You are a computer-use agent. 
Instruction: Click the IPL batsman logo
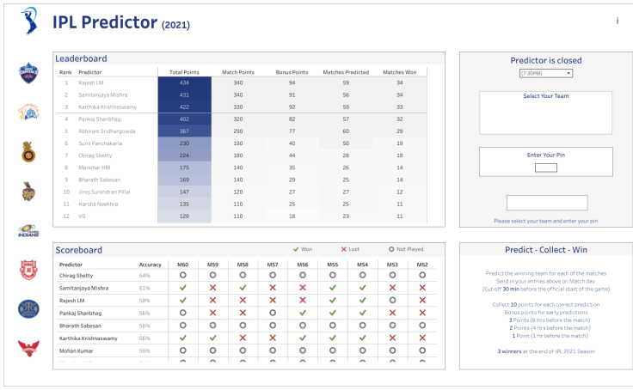[29, 21]
